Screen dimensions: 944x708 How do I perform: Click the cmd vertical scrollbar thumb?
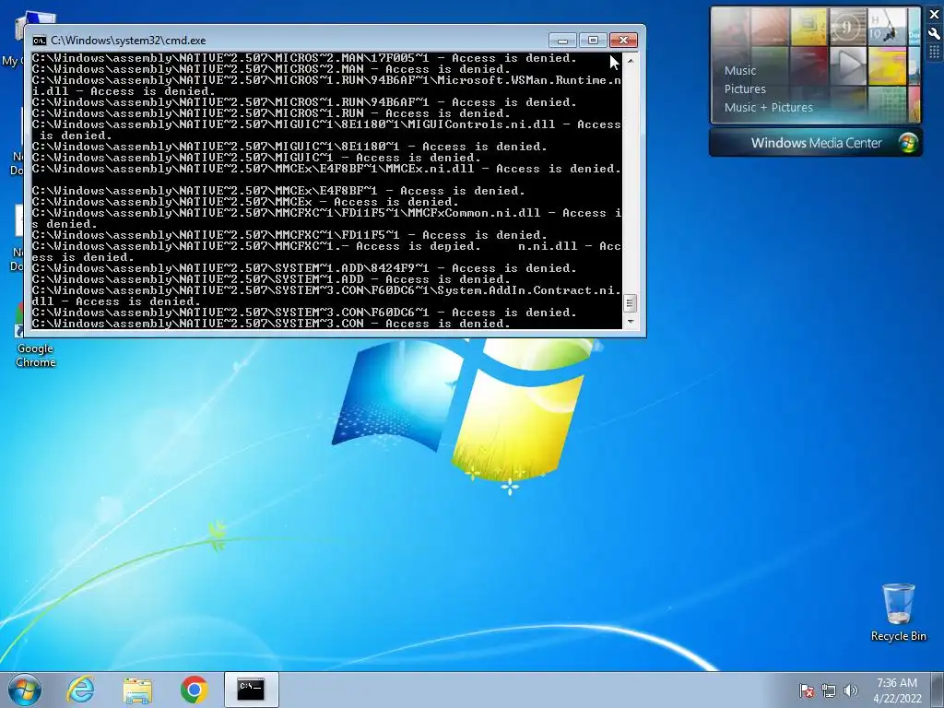[x=631, y=302]
